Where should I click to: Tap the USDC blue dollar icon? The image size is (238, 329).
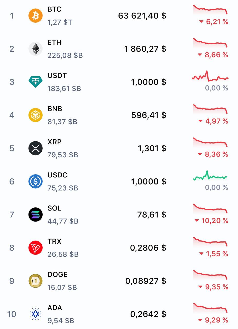(35, 181)
